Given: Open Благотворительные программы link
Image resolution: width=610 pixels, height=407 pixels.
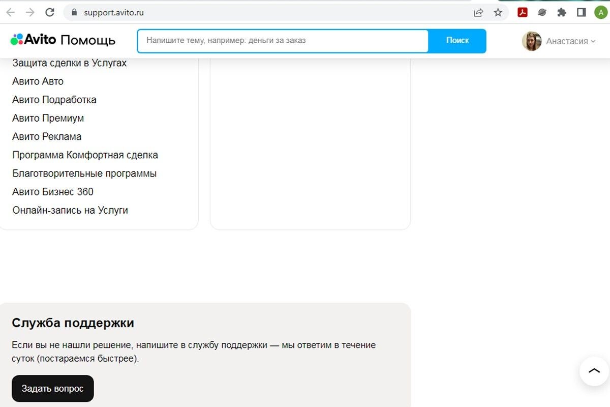Looking at the screenshot, I should [x=84, y=173].
